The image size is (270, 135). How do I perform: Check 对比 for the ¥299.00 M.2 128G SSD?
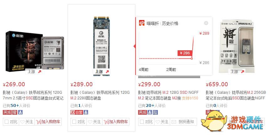pos(146,122)
